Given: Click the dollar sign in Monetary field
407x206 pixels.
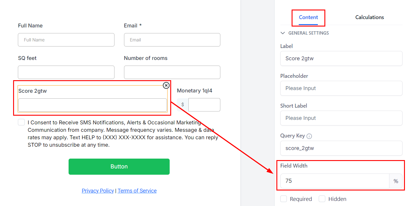Looking at the screenshot, I should tap(182, 105).
